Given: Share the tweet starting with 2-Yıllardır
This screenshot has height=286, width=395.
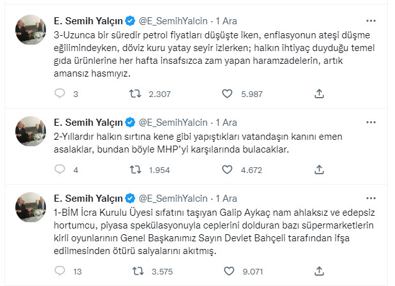Looking at the screenshot, I should pyautogui.click(x=320, y=170).
